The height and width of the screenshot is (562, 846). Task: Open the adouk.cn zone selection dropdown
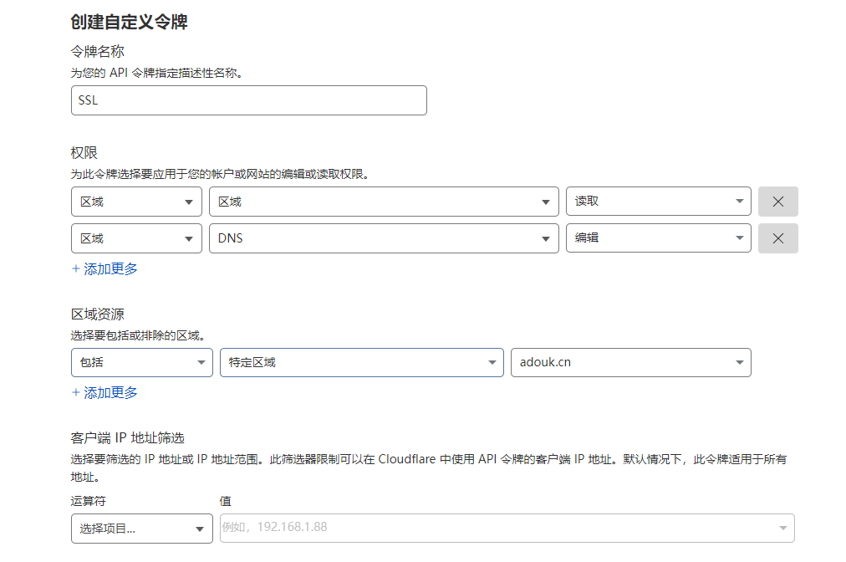630,363
